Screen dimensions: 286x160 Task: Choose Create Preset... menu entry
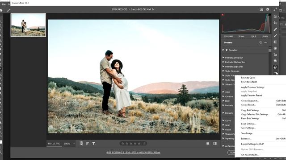(248, 105)
